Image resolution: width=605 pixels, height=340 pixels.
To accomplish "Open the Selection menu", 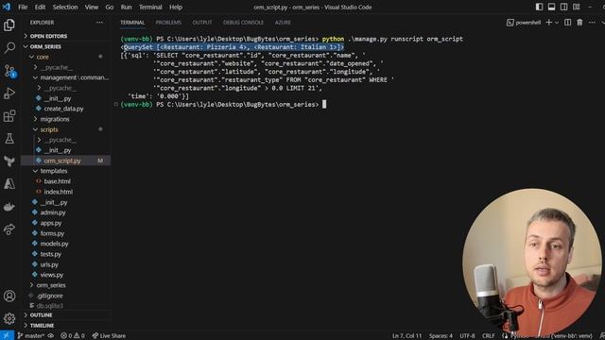I will point(65,7).
